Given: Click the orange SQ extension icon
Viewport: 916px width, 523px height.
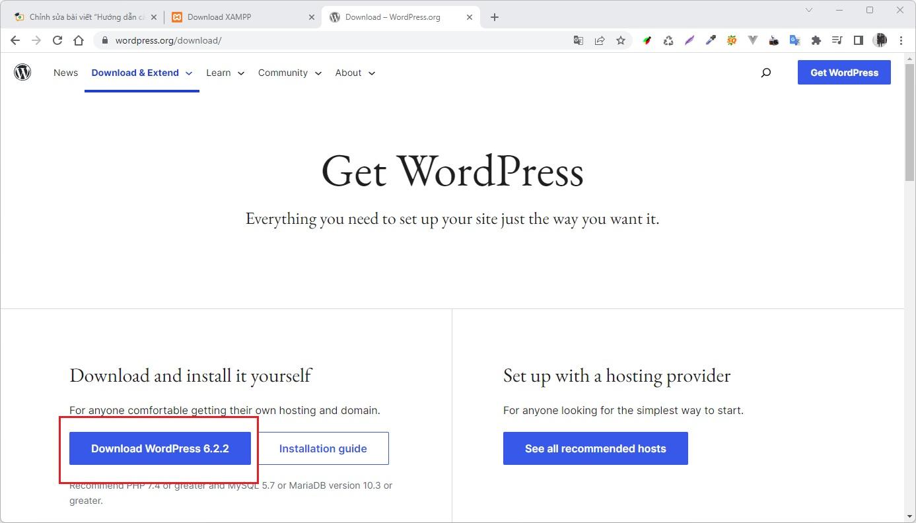Looking at the screenshot, I should coord(732,40).
